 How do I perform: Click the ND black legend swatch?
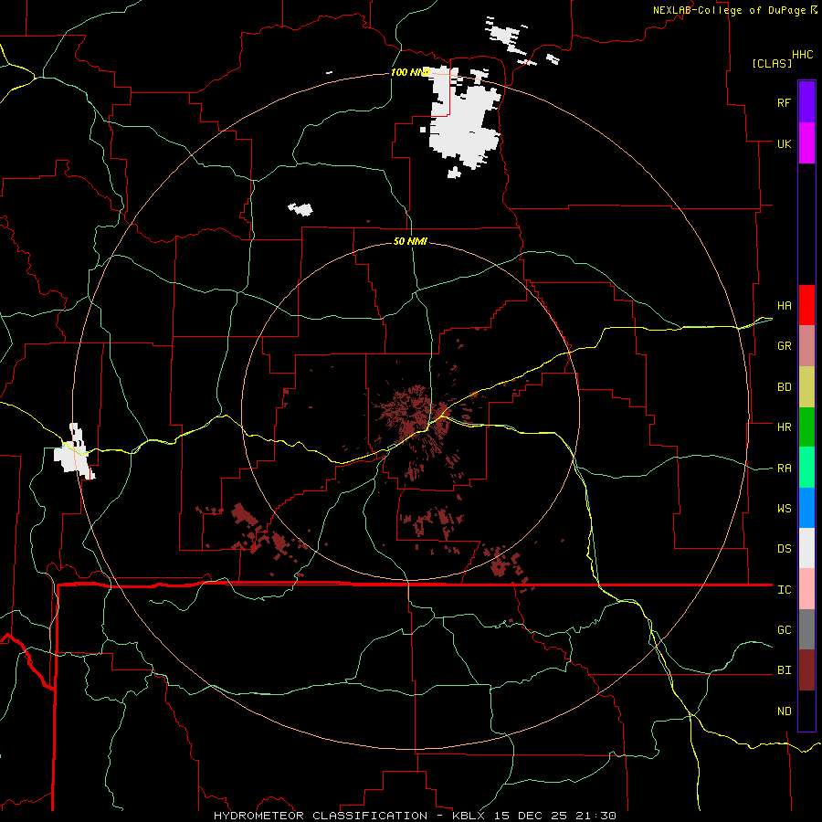click(806, 711)
